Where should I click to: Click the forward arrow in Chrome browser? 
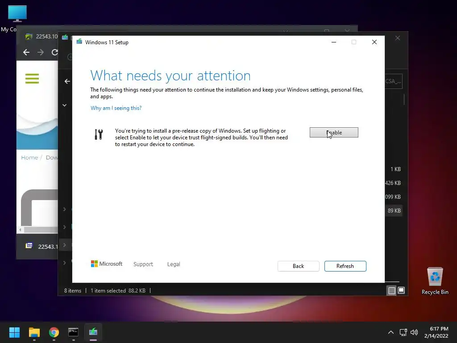click(x=41, y=52)
